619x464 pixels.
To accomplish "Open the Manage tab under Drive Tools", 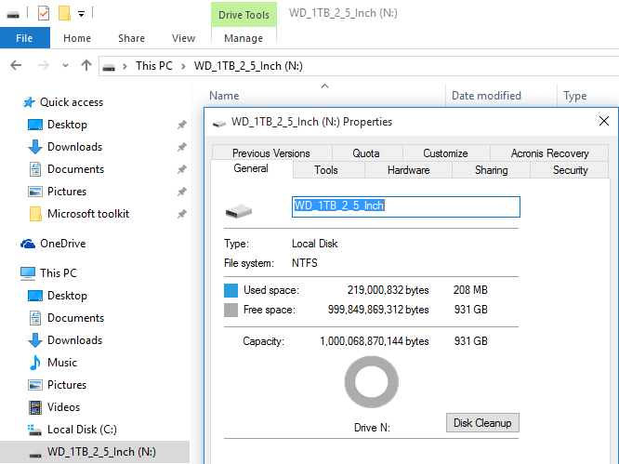I will (x=244, y=38).
